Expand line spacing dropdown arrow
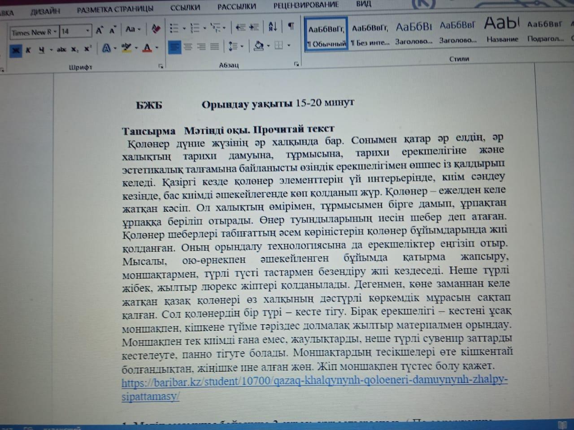Viewport: 574px width, 430px height. pyautogui.click(x=242, y=46)
